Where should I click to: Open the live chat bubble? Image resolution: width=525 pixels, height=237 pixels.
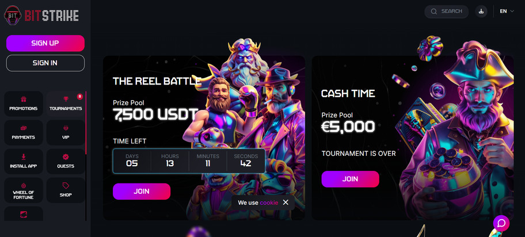501,223
